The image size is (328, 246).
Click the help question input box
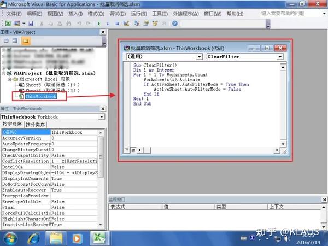(291, 14)
